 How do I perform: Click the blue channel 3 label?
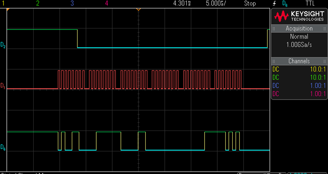pyautogui.click(x=72, y=3)
